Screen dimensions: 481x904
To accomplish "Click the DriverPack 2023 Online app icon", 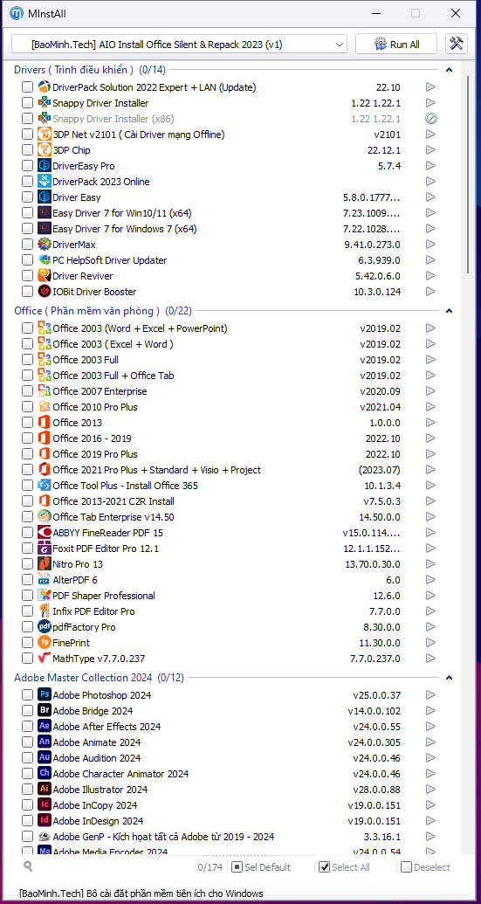I will tap(45, 182).
